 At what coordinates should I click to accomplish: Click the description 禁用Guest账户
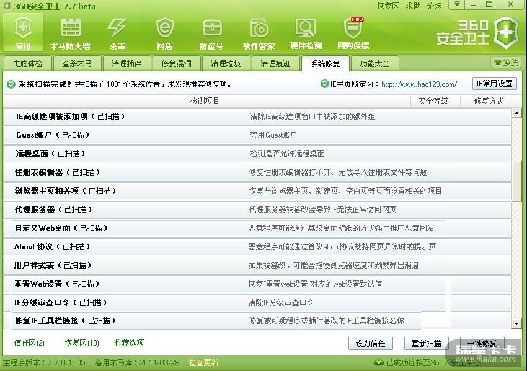click(x=273, y=135)
